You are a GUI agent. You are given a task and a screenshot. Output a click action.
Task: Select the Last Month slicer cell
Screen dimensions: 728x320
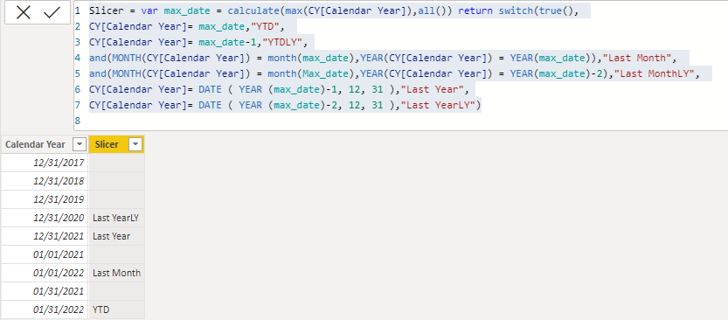116,273
